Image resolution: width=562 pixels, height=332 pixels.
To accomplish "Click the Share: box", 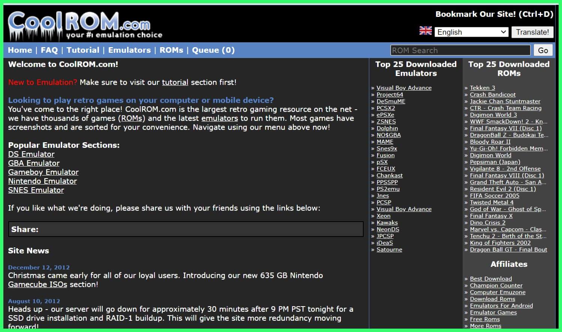I will click(x=186, y=229).
